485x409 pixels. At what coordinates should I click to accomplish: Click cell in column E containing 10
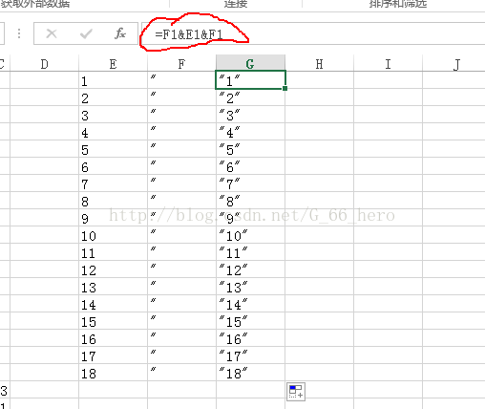113,235
